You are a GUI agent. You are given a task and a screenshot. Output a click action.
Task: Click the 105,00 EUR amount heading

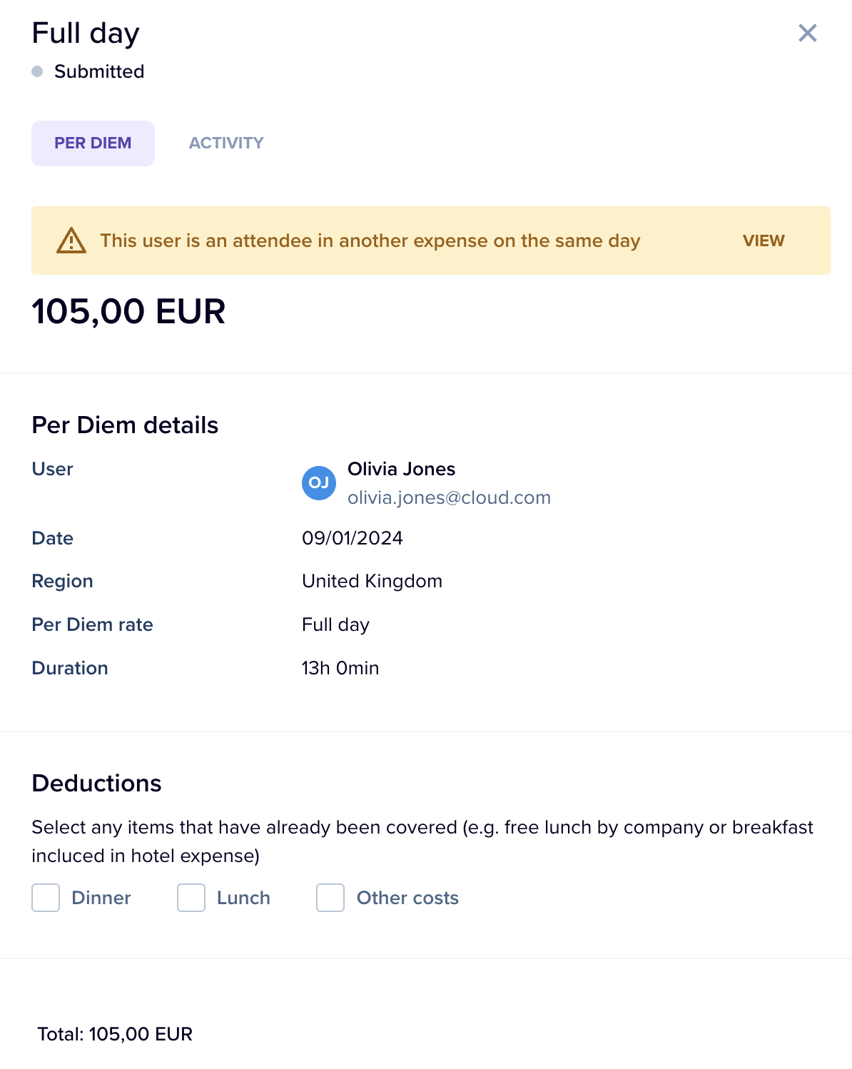pyautogui.click(x=128, y=312)
